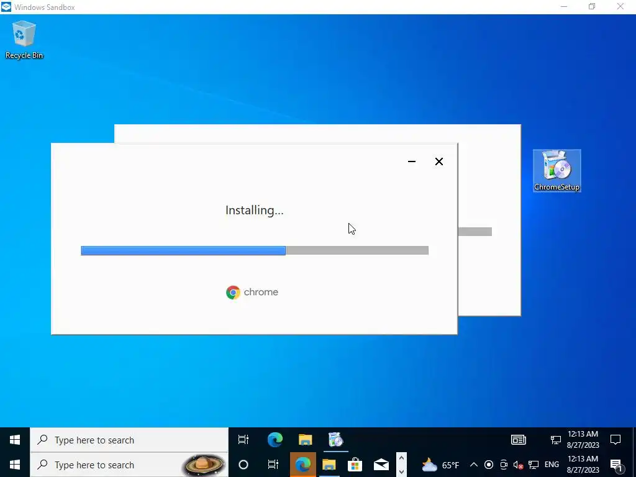
Task: Close the Chrome Installing dialog
Action: pos(439,161)
